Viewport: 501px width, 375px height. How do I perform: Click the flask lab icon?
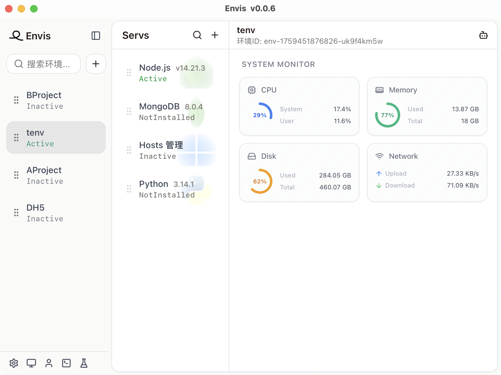point(84,363)
